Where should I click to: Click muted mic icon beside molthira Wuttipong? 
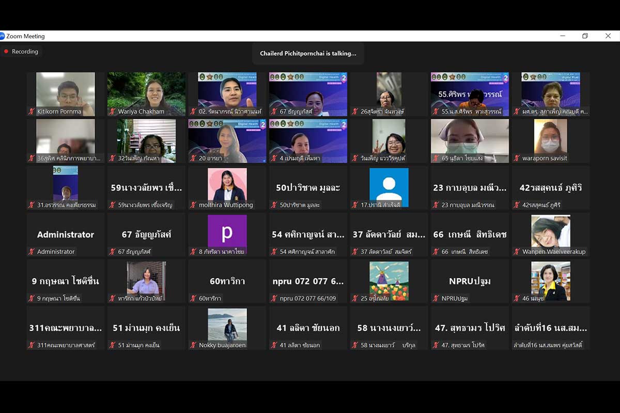(x=194, y=205)
